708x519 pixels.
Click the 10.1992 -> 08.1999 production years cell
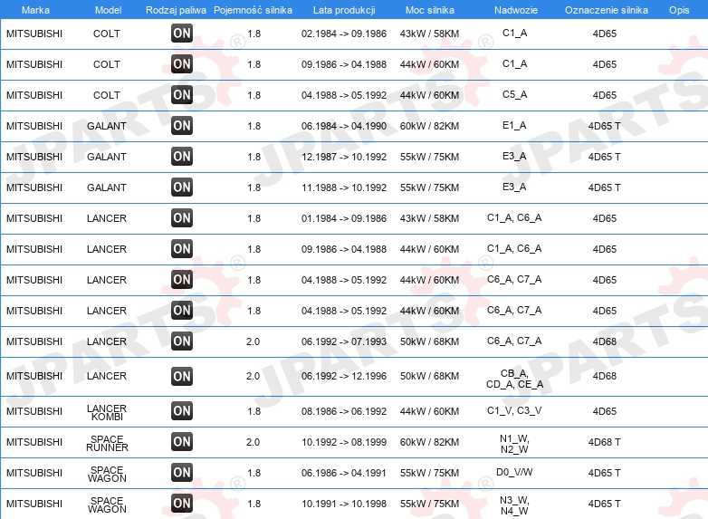(344, 442)
